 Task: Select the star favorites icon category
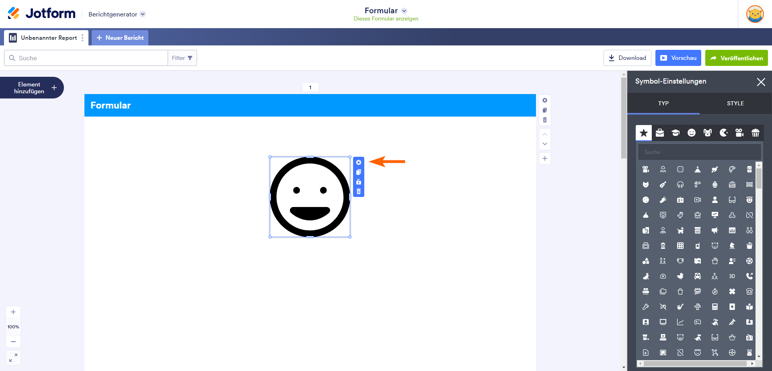(x=644, y=133)
